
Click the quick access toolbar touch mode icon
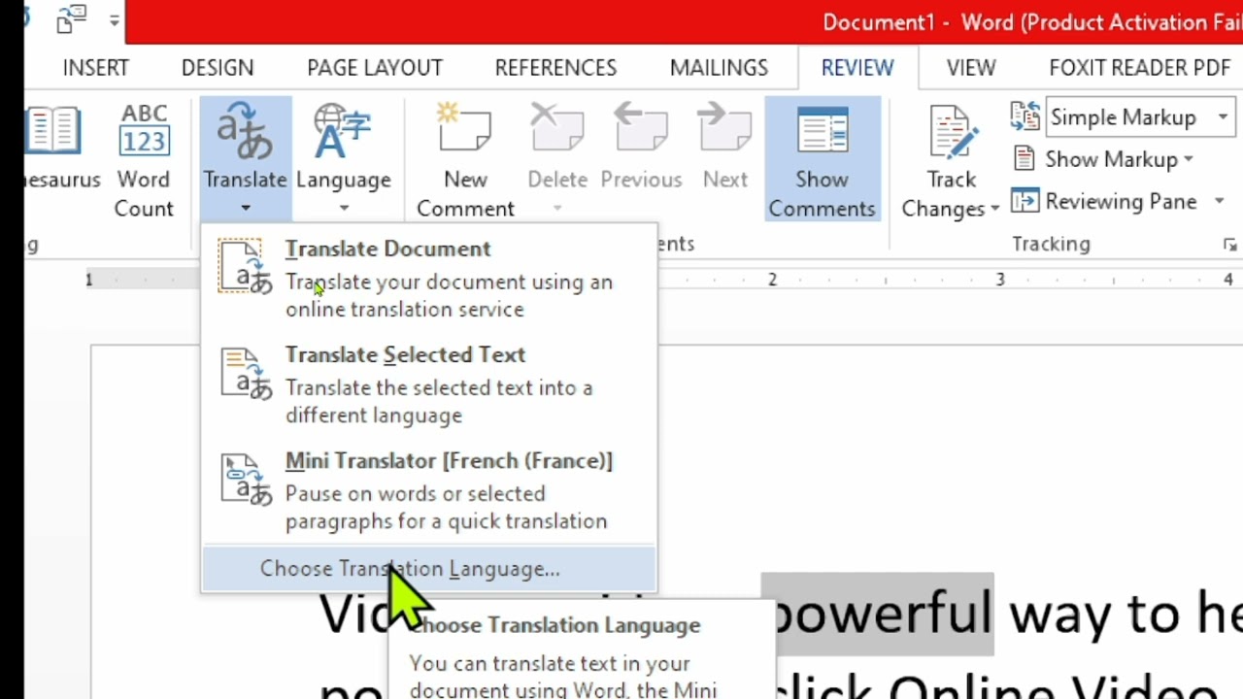tap(72, 20)
